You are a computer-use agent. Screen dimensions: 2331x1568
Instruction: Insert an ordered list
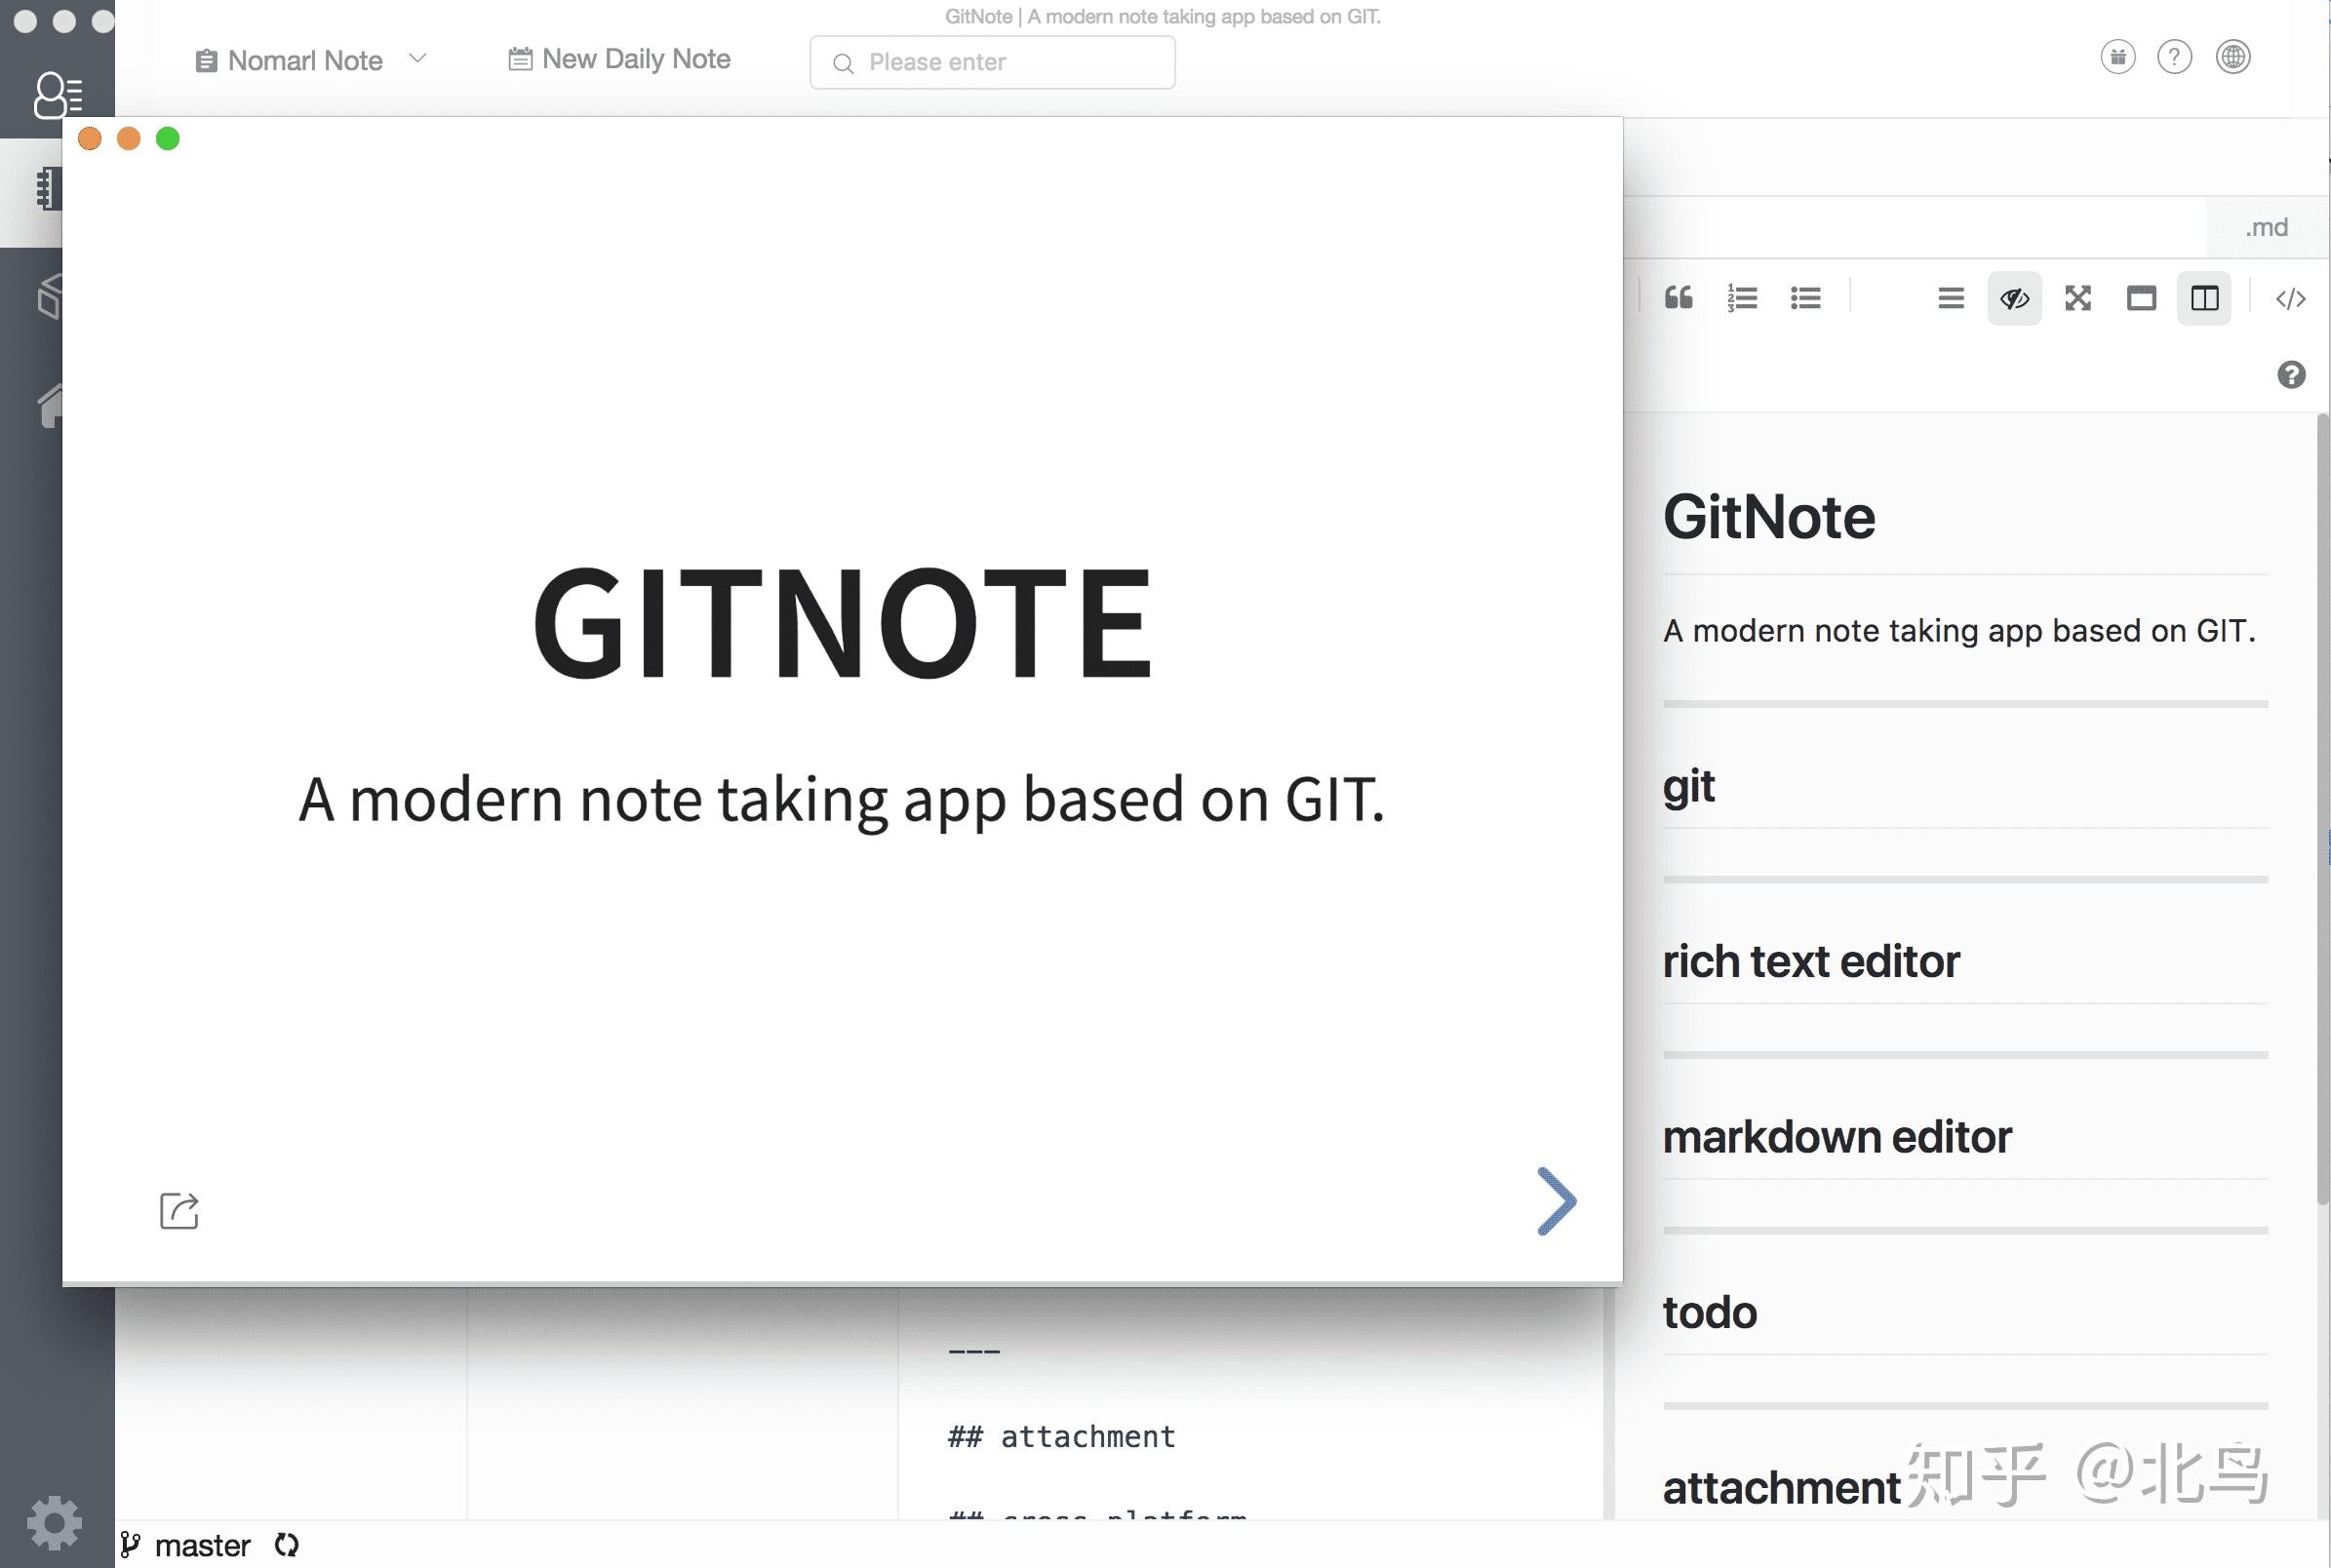[x=1743, y=298]
